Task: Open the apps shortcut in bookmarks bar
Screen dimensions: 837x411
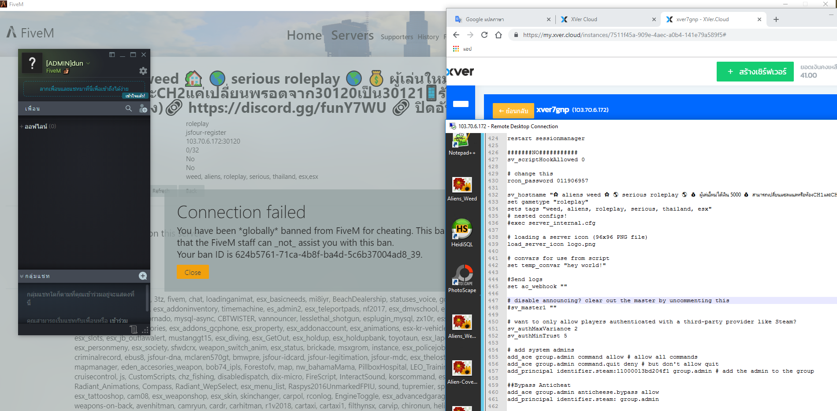Action: (x=461, y=49)
